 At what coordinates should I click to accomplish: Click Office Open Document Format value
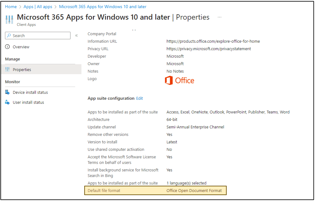click(x=194, y=191)
